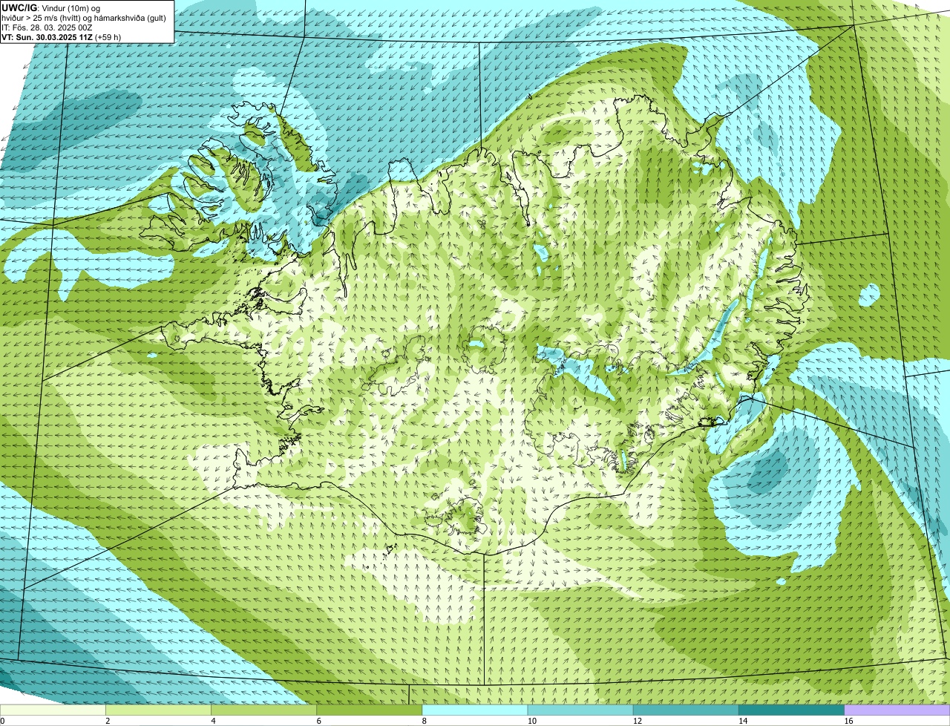Click the 'UWC/IG: Vindur (10m) og' title line
950x726 pixels.
(x=50, y=8)
